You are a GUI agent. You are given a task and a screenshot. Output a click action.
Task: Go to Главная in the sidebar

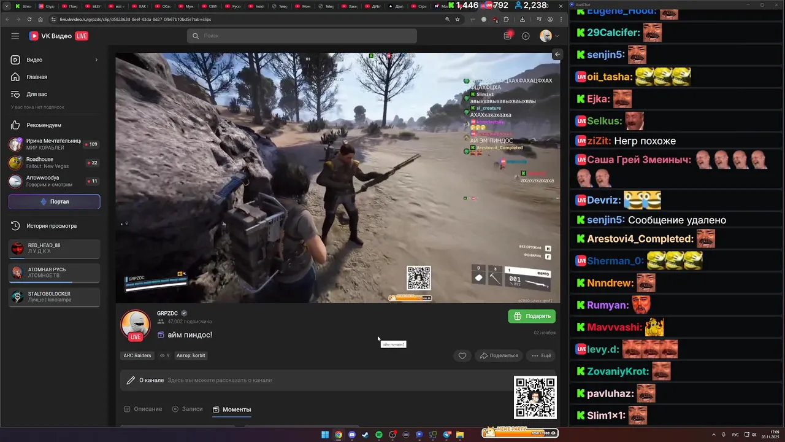[x=54, y=77]
